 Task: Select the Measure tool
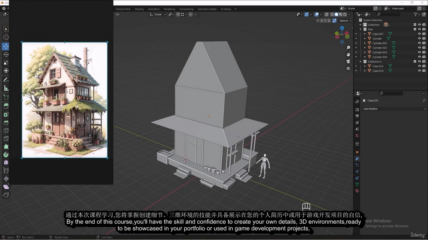click(x=6, y=88)
